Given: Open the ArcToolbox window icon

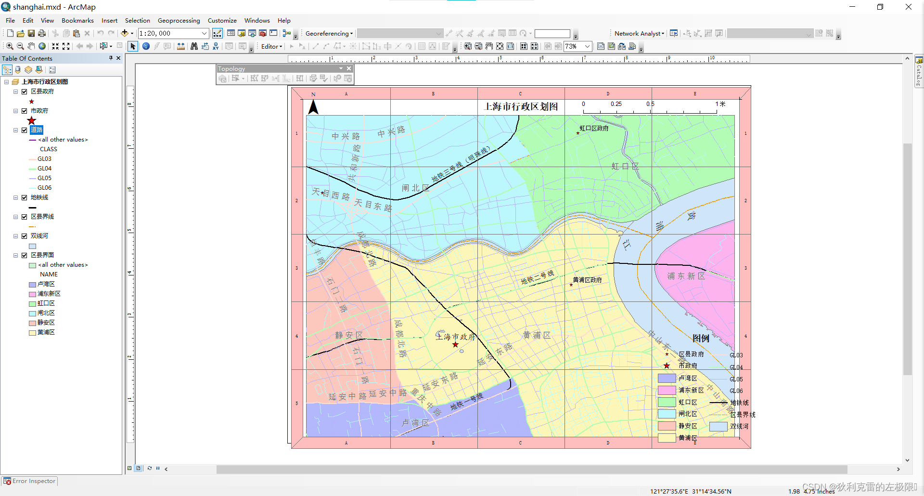Looking at the screenshot, I should [x=263, y=33].
